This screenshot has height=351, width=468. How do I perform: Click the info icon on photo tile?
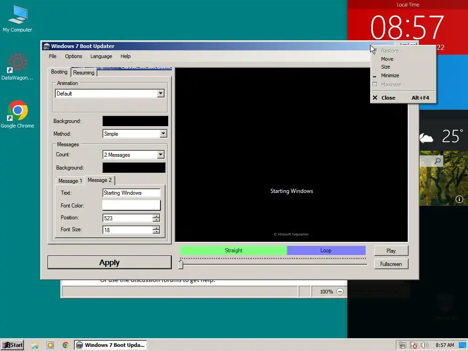(459, 199)
